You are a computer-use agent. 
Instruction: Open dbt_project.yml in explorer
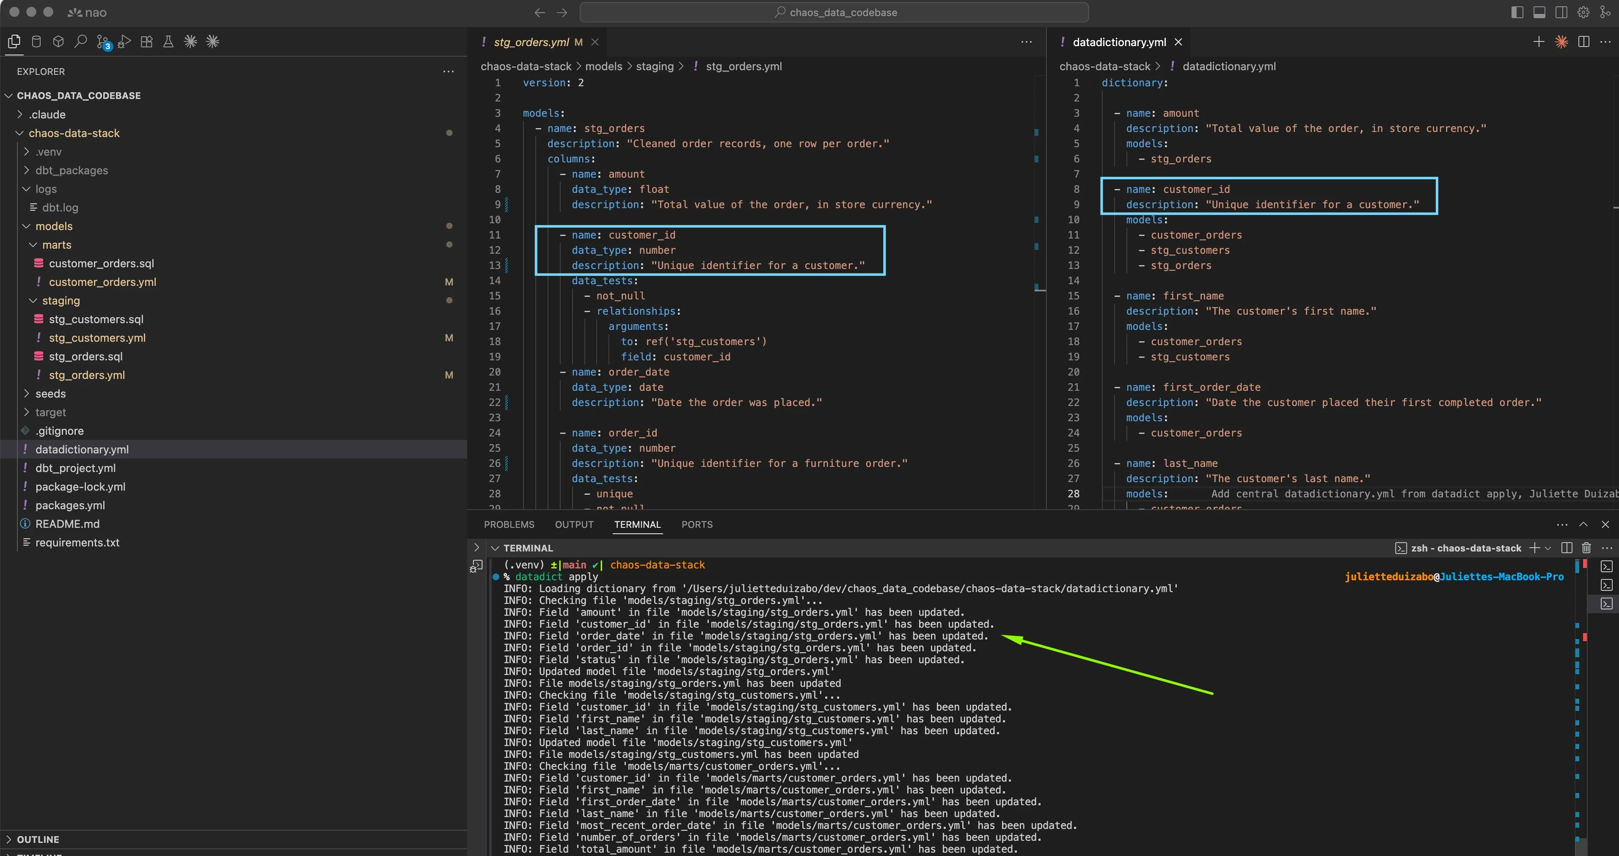(x=75, y=468)
